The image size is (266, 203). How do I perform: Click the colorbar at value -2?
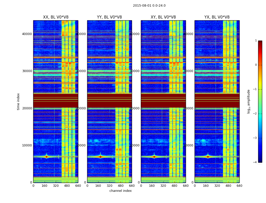tap(260, 113)
